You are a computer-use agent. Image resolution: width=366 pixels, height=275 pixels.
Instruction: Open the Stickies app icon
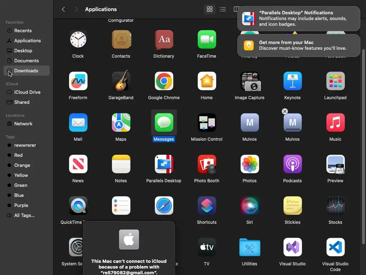point(292,206)
